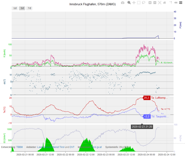The image size is (185, 162).
Task: Choose the 7d time range button
Action: (29, 8)
